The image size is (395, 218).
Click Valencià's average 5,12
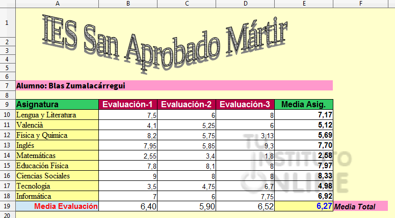click(304, 125)
